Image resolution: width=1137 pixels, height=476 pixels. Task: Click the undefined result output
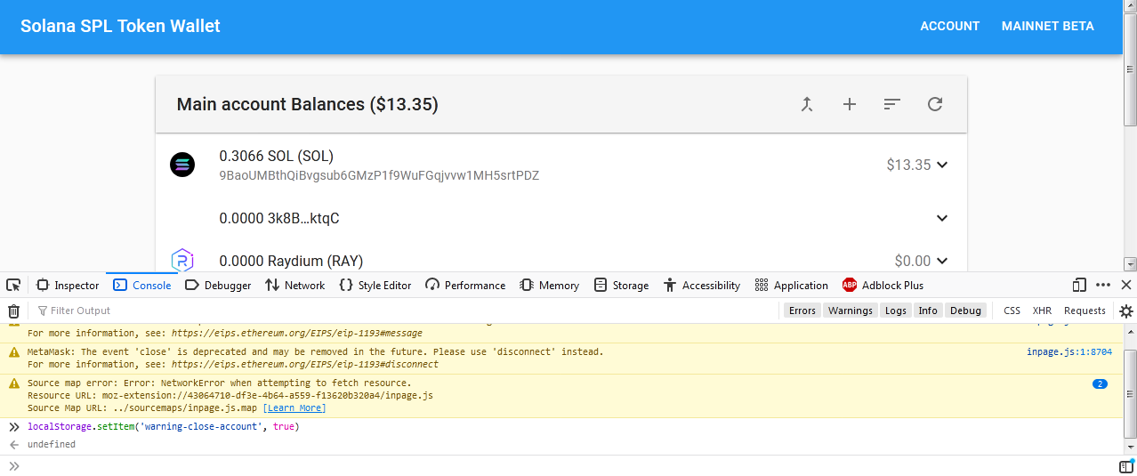[52, 445]
